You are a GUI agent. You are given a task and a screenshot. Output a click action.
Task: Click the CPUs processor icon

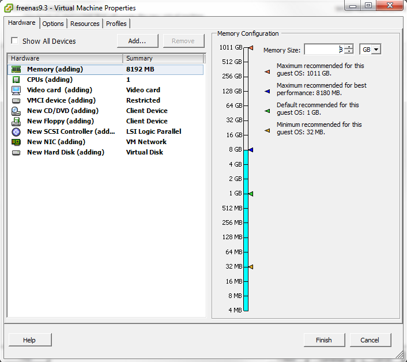coord(16,80)
